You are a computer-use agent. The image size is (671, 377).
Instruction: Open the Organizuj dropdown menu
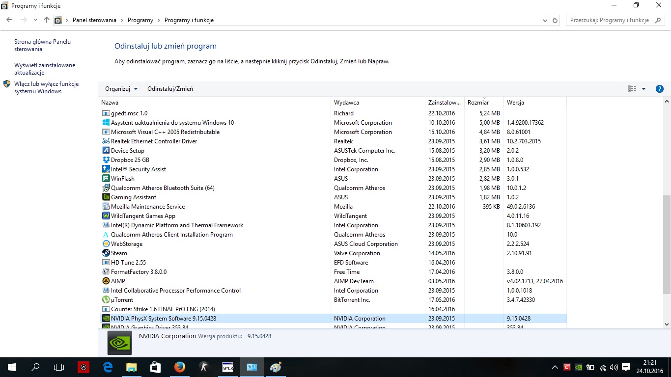click(x=121, y=89)
